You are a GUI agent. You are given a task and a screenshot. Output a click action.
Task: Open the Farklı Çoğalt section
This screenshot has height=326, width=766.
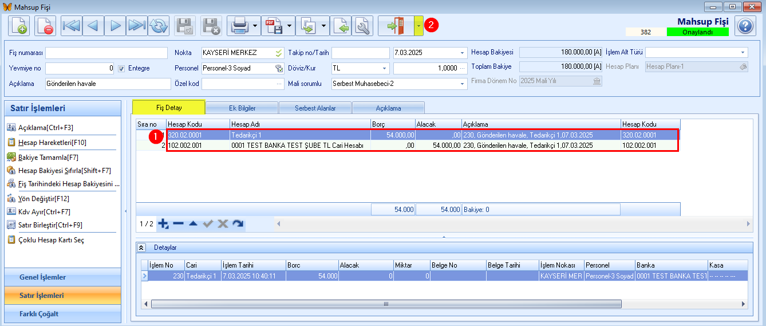click(62, 314)
